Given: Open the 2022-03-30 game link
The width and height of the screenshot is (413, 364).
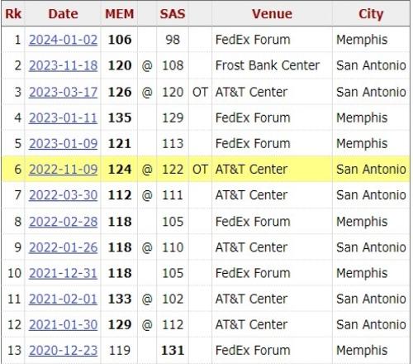Looking at the screenshot, I should click(x=63, y=195).
